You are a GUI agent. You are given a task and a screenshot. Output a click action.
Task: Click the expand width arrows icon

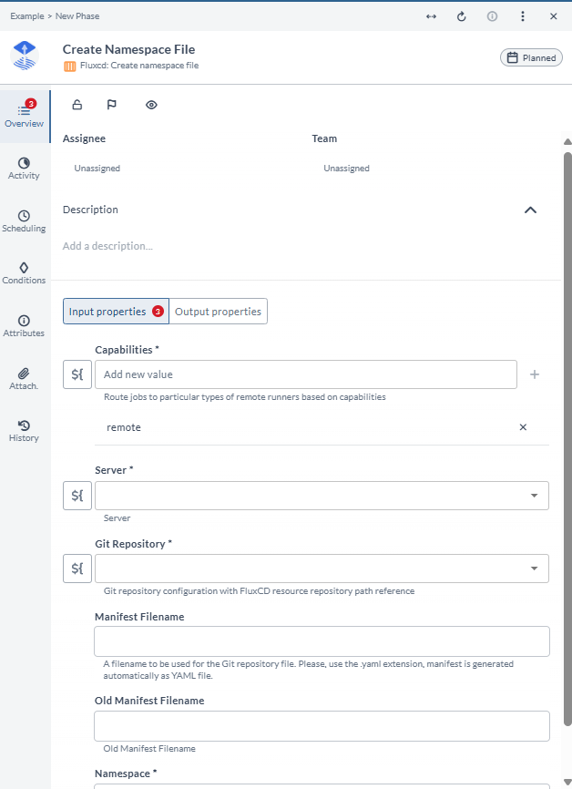431,16
